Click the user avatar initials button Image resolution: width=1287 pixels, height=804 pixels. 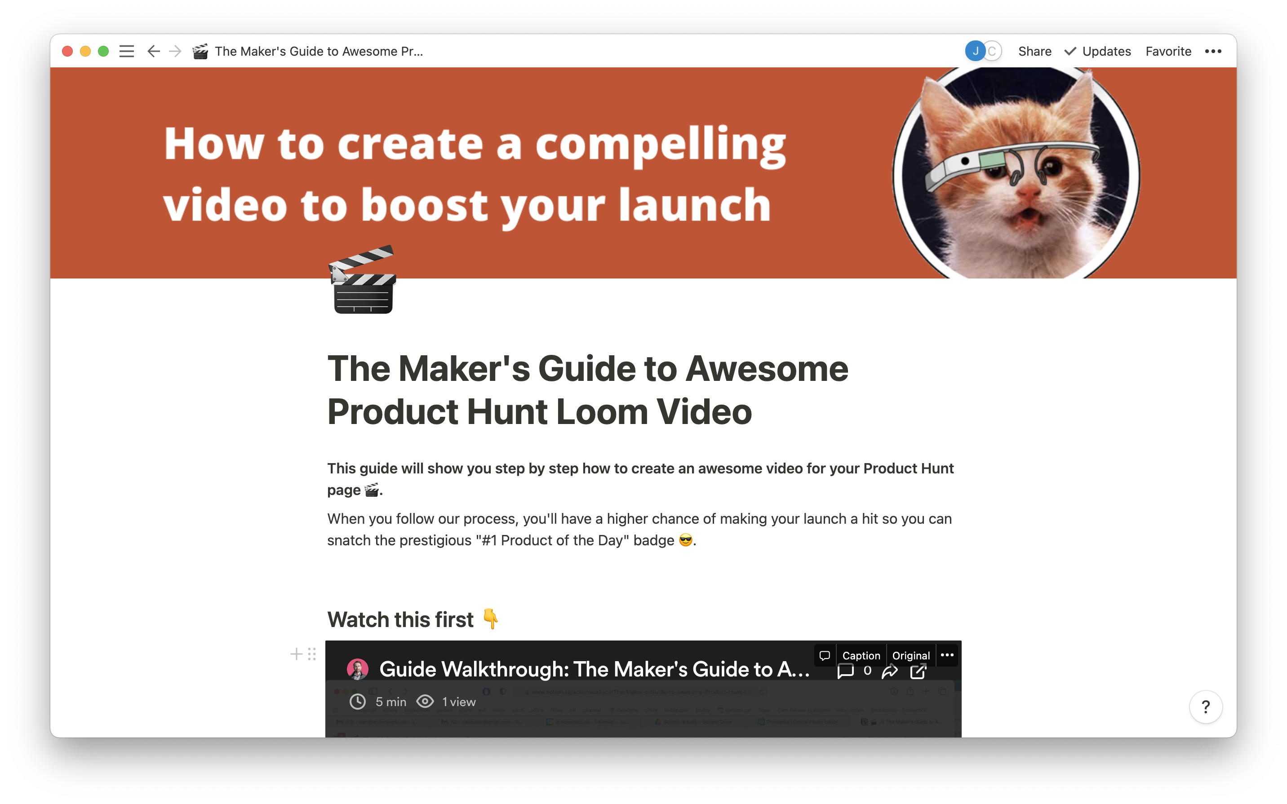pyautogui.click(x=975, y=51)
